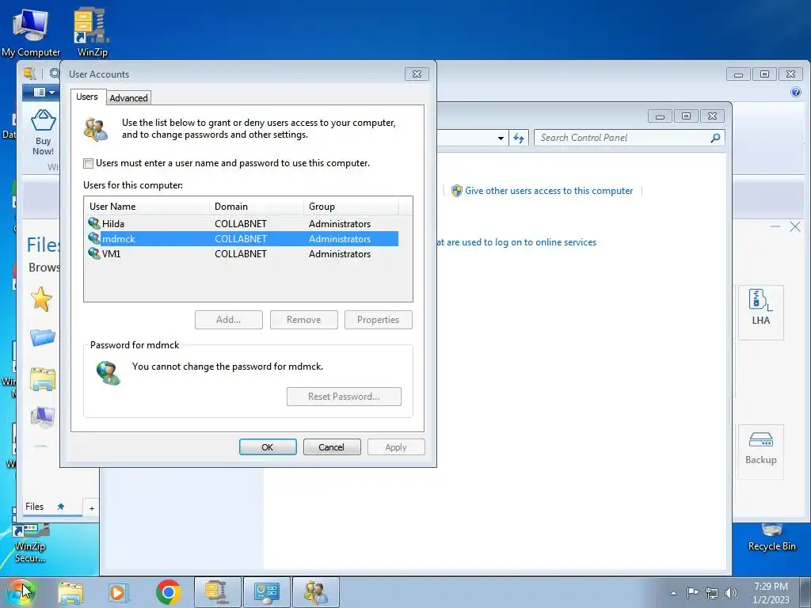This screenshot has width=811, height=608.
Task: Minimize the WinZip side panel dash
Action: 775,227
